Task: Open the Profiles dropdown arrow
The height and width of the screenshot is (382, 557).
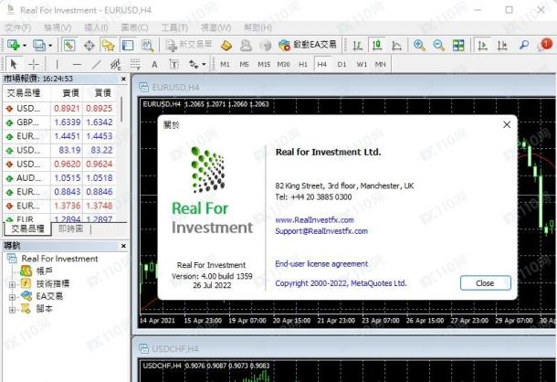Action: (50, 46)
